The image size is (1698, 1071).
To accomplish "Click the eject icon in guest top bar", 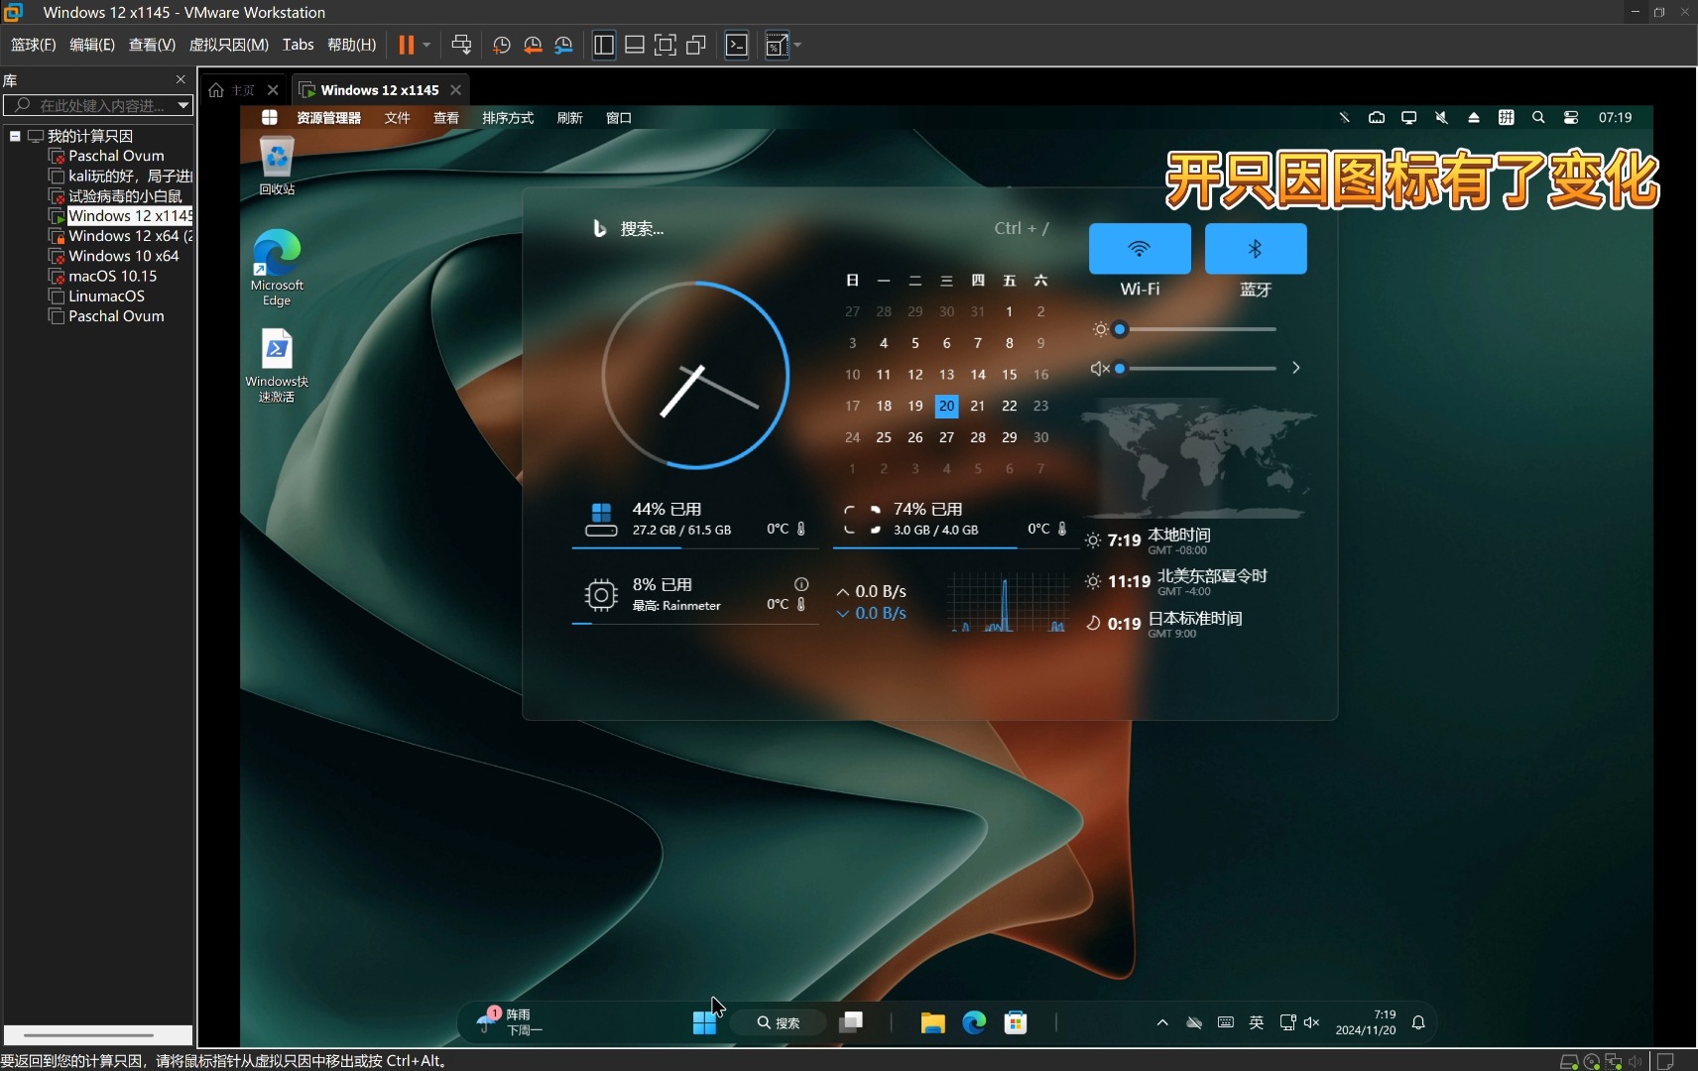I will (x=1474, y=117).
